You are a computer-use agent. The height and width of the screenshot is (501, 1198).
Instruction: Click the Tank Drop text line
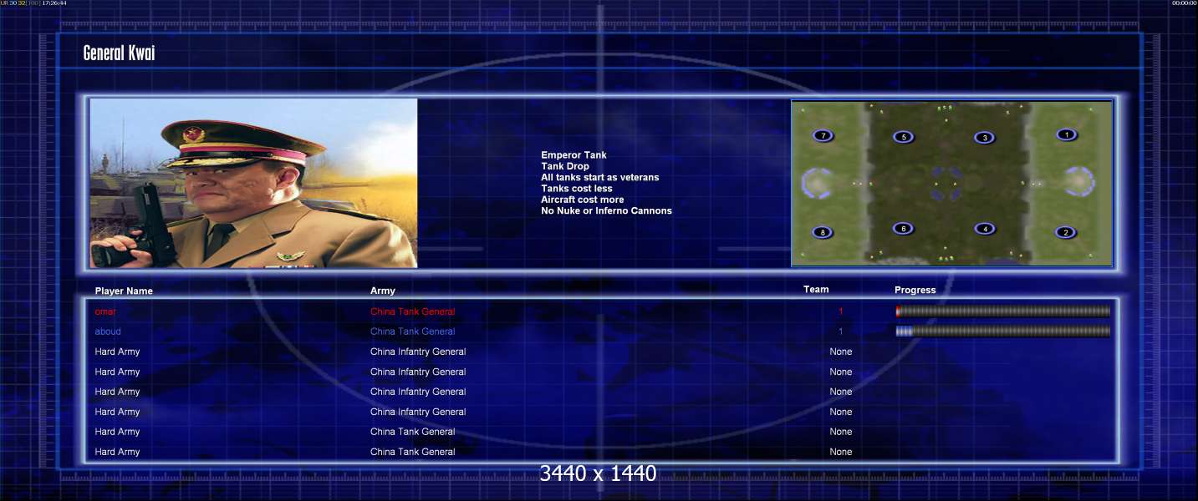click(x=565, y=166)
